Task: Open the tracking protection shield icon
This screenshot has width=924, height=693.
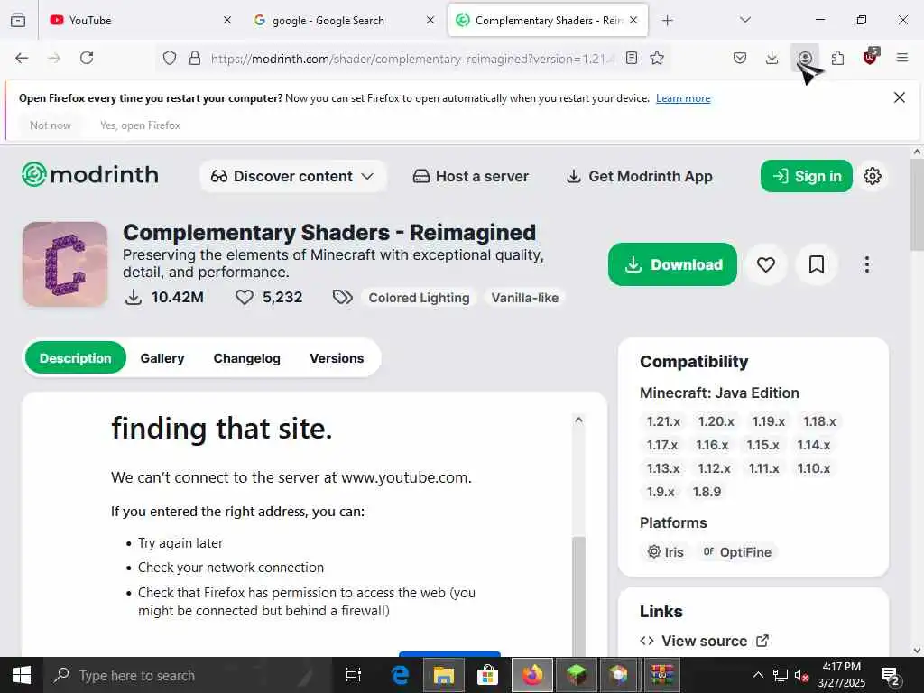Action: coord(170,58)
